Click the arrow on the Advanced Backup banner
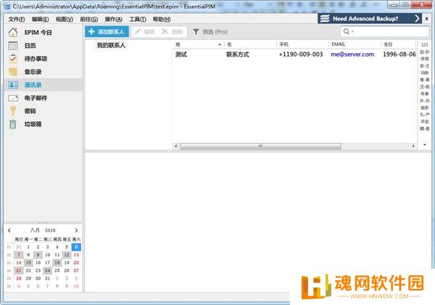The height and width of the screenshot is (305, 435). click(x=417, y=19)
